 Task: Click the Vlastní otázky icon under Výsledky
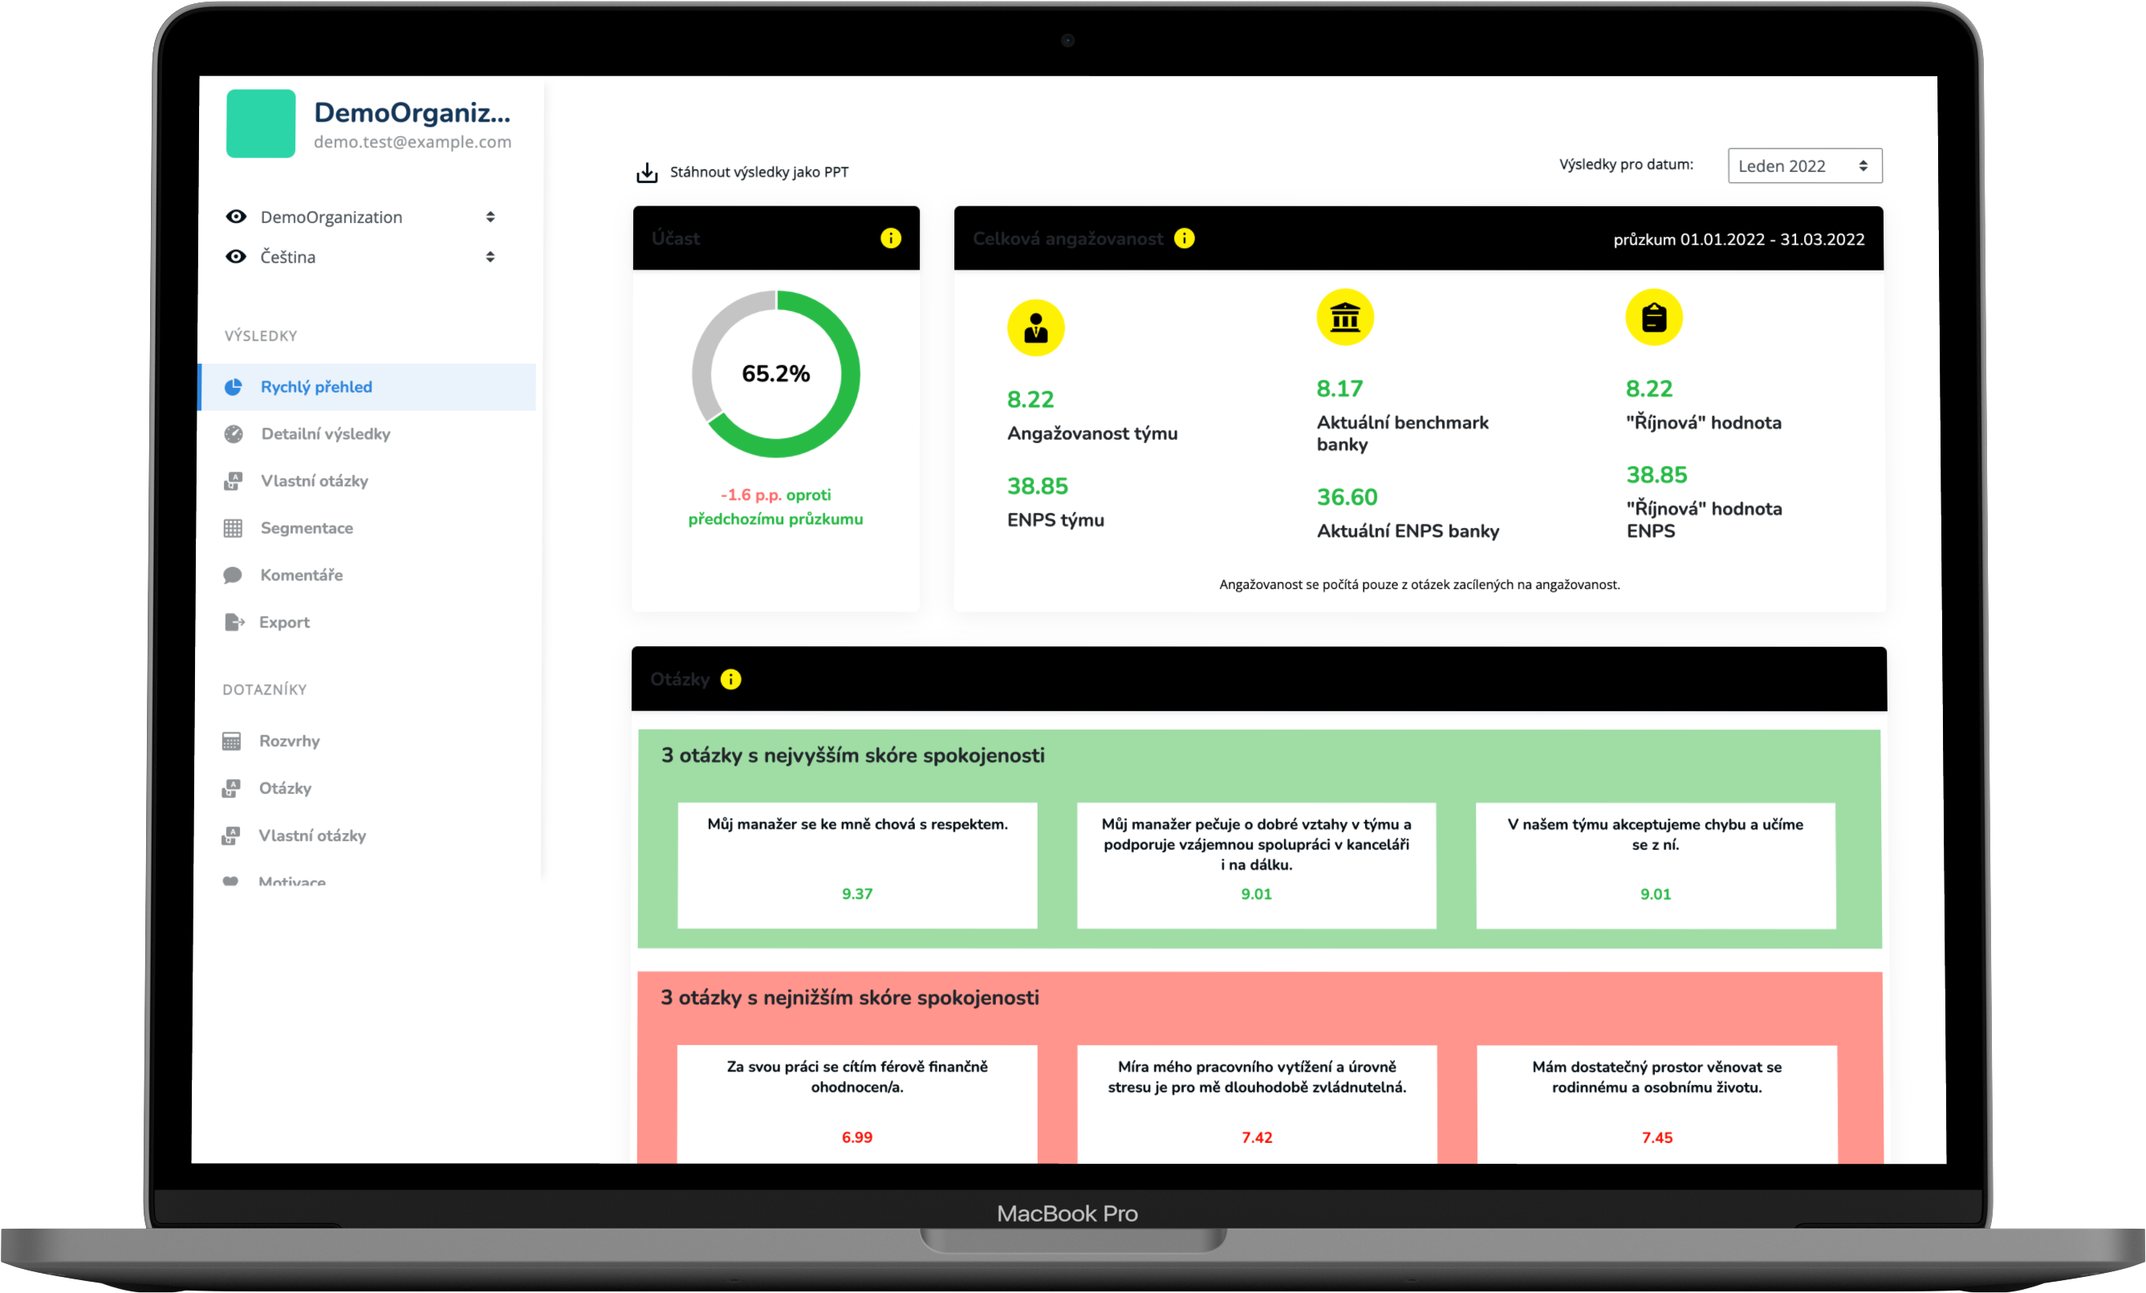(234, 481)
